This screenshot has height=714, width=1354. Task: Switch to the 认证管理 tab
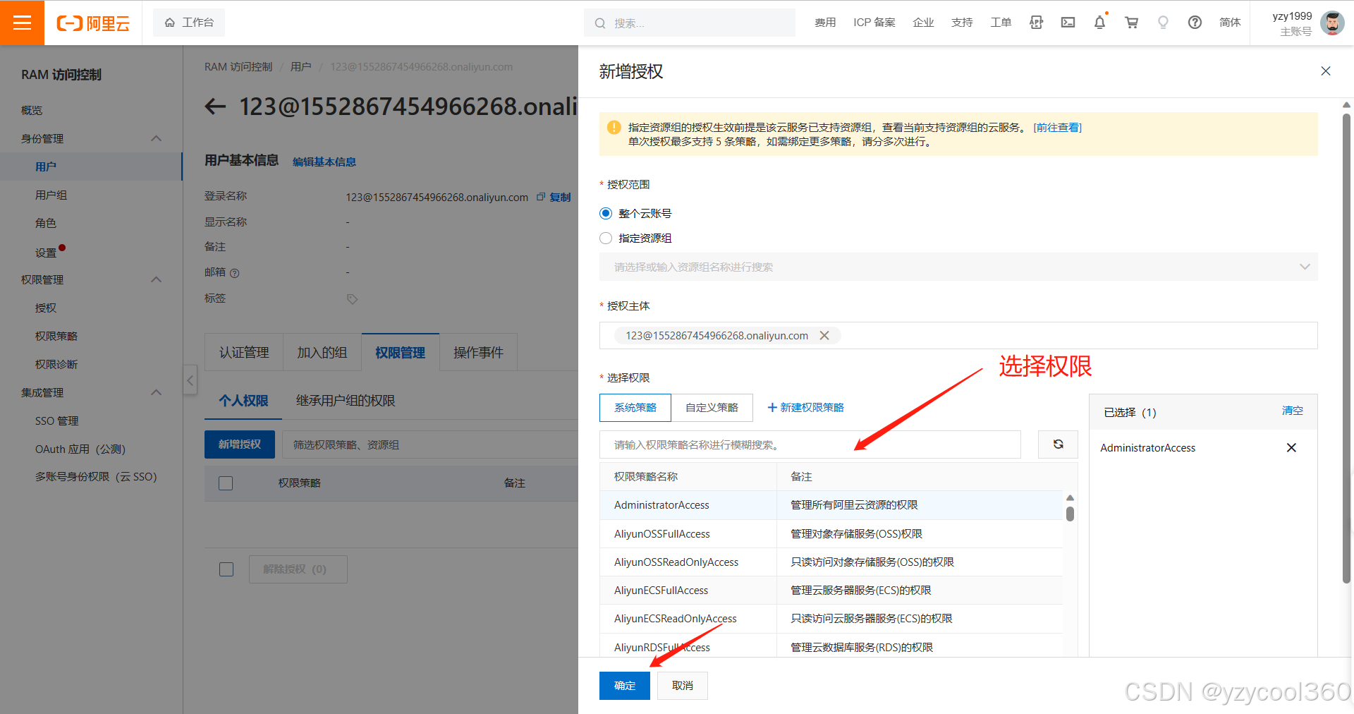click(244, 352)
